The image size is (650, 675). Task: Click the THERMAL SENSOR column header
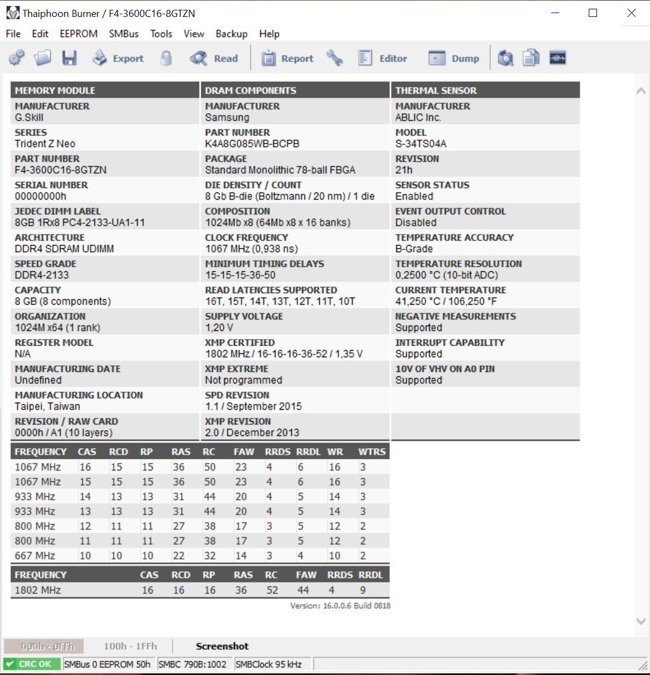coord(485,90)
